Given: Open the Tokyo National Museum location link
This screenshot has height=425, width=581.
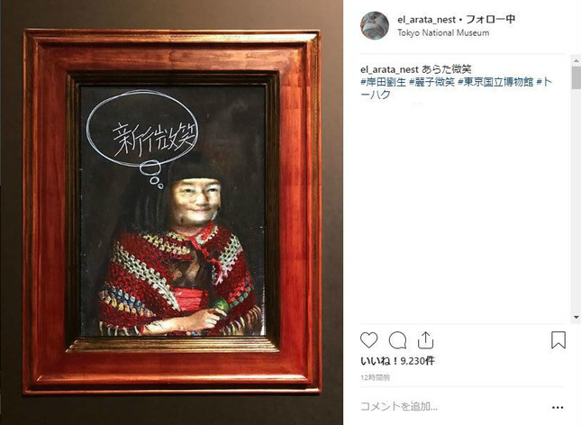Looking at the screenshot, I should pos(443,32).
